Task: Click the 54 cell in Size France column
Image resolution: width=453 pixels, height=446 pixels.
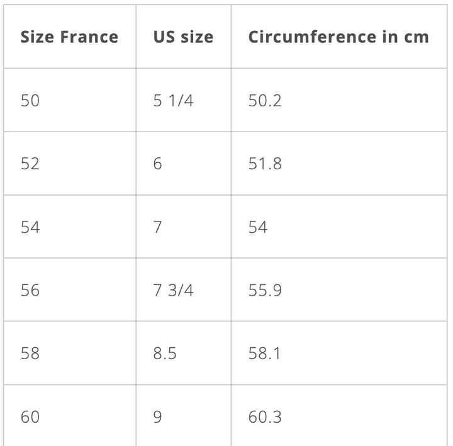Action: point(30,227)
